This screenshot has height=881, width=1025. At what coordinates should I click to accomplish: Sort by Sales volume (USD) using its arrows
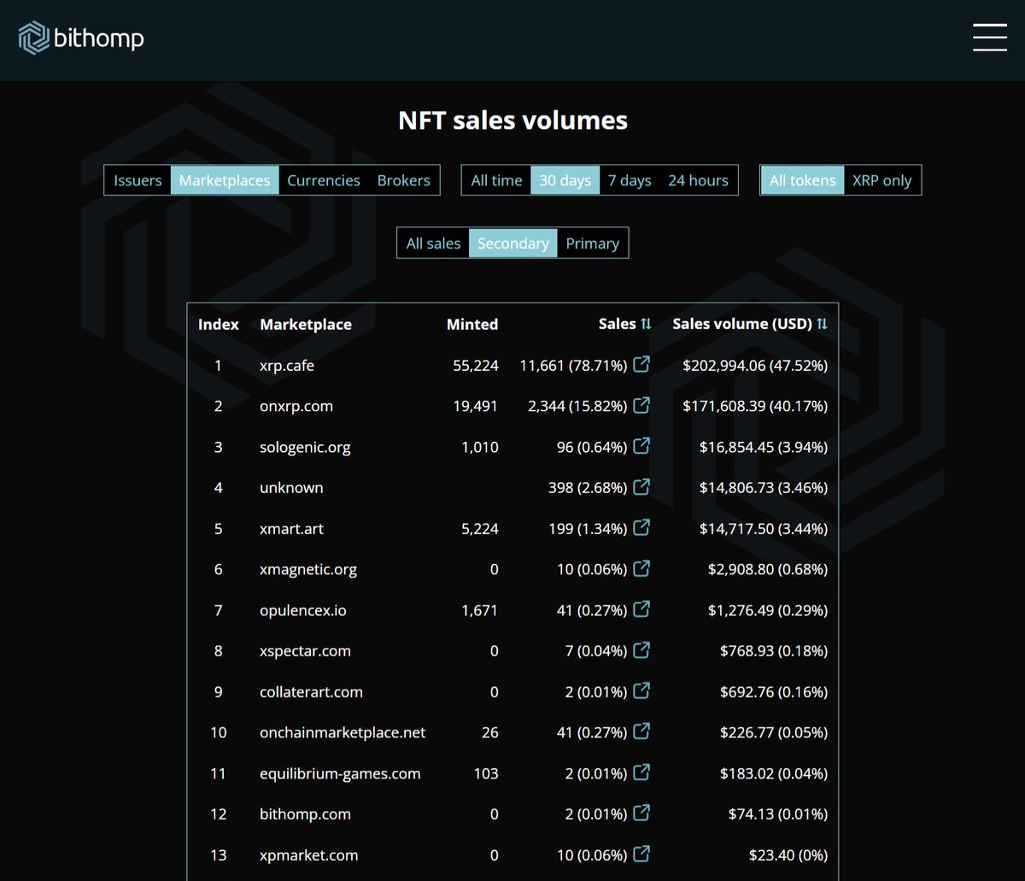(822, 324)
